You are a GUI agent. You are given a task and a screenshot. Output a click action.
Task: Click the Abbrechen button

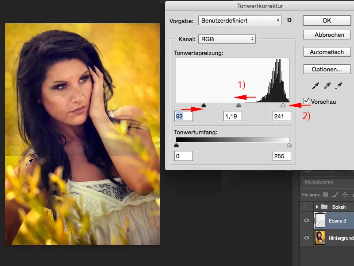pyautogui.click(x=327, y=35)
